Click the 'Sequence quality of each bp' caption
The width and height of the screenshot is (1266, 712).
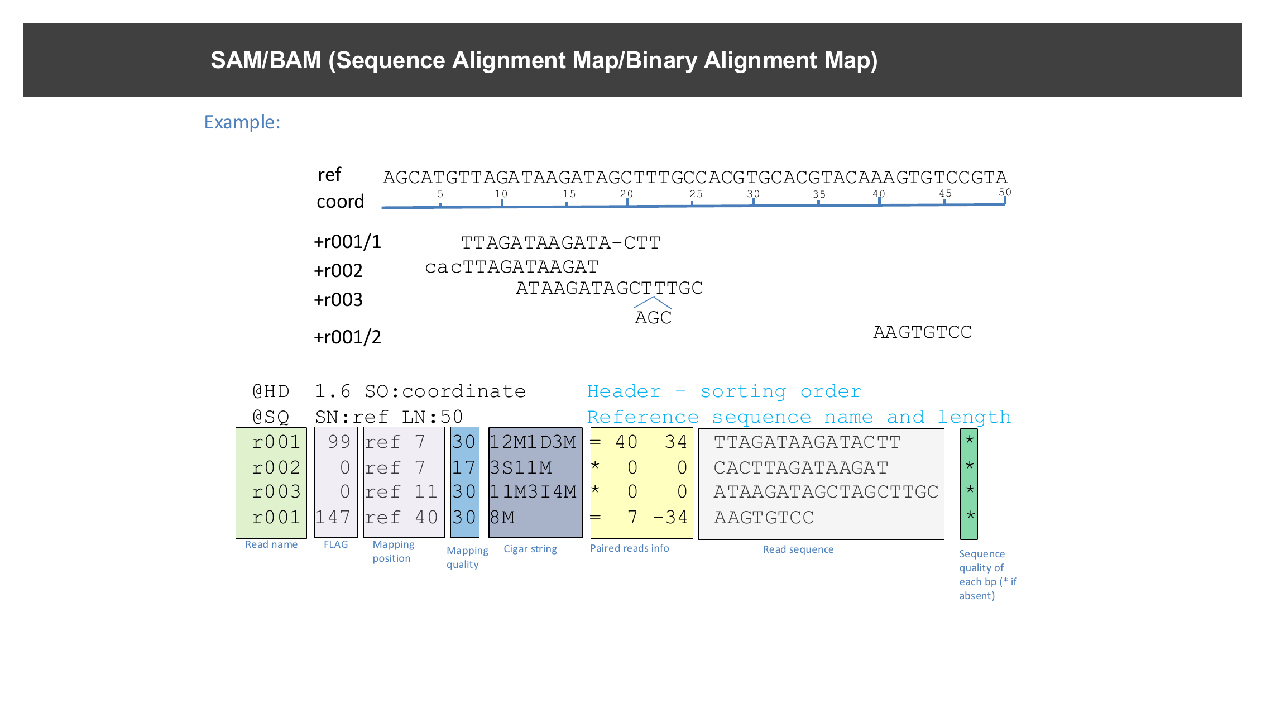[x=987, y=575]
